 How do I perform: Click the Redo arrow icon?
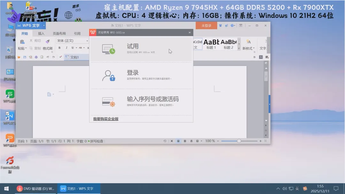coord(53,57)
